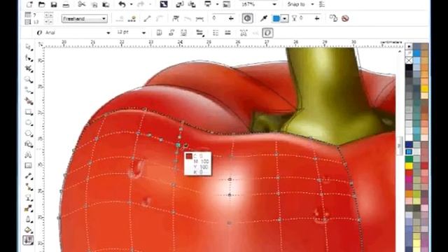Viewport: 448px width, 252px height.
Task: Pick the mesh fill color eyedropper
Action: (264, 19)
